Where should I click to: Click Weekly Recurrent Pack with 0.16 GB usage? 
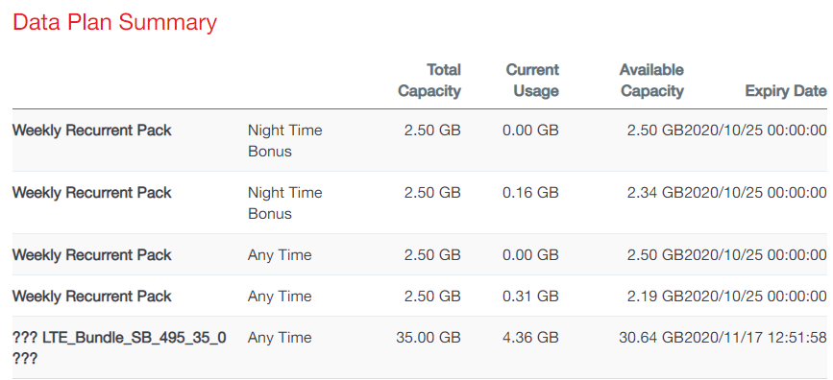[92, 192]
